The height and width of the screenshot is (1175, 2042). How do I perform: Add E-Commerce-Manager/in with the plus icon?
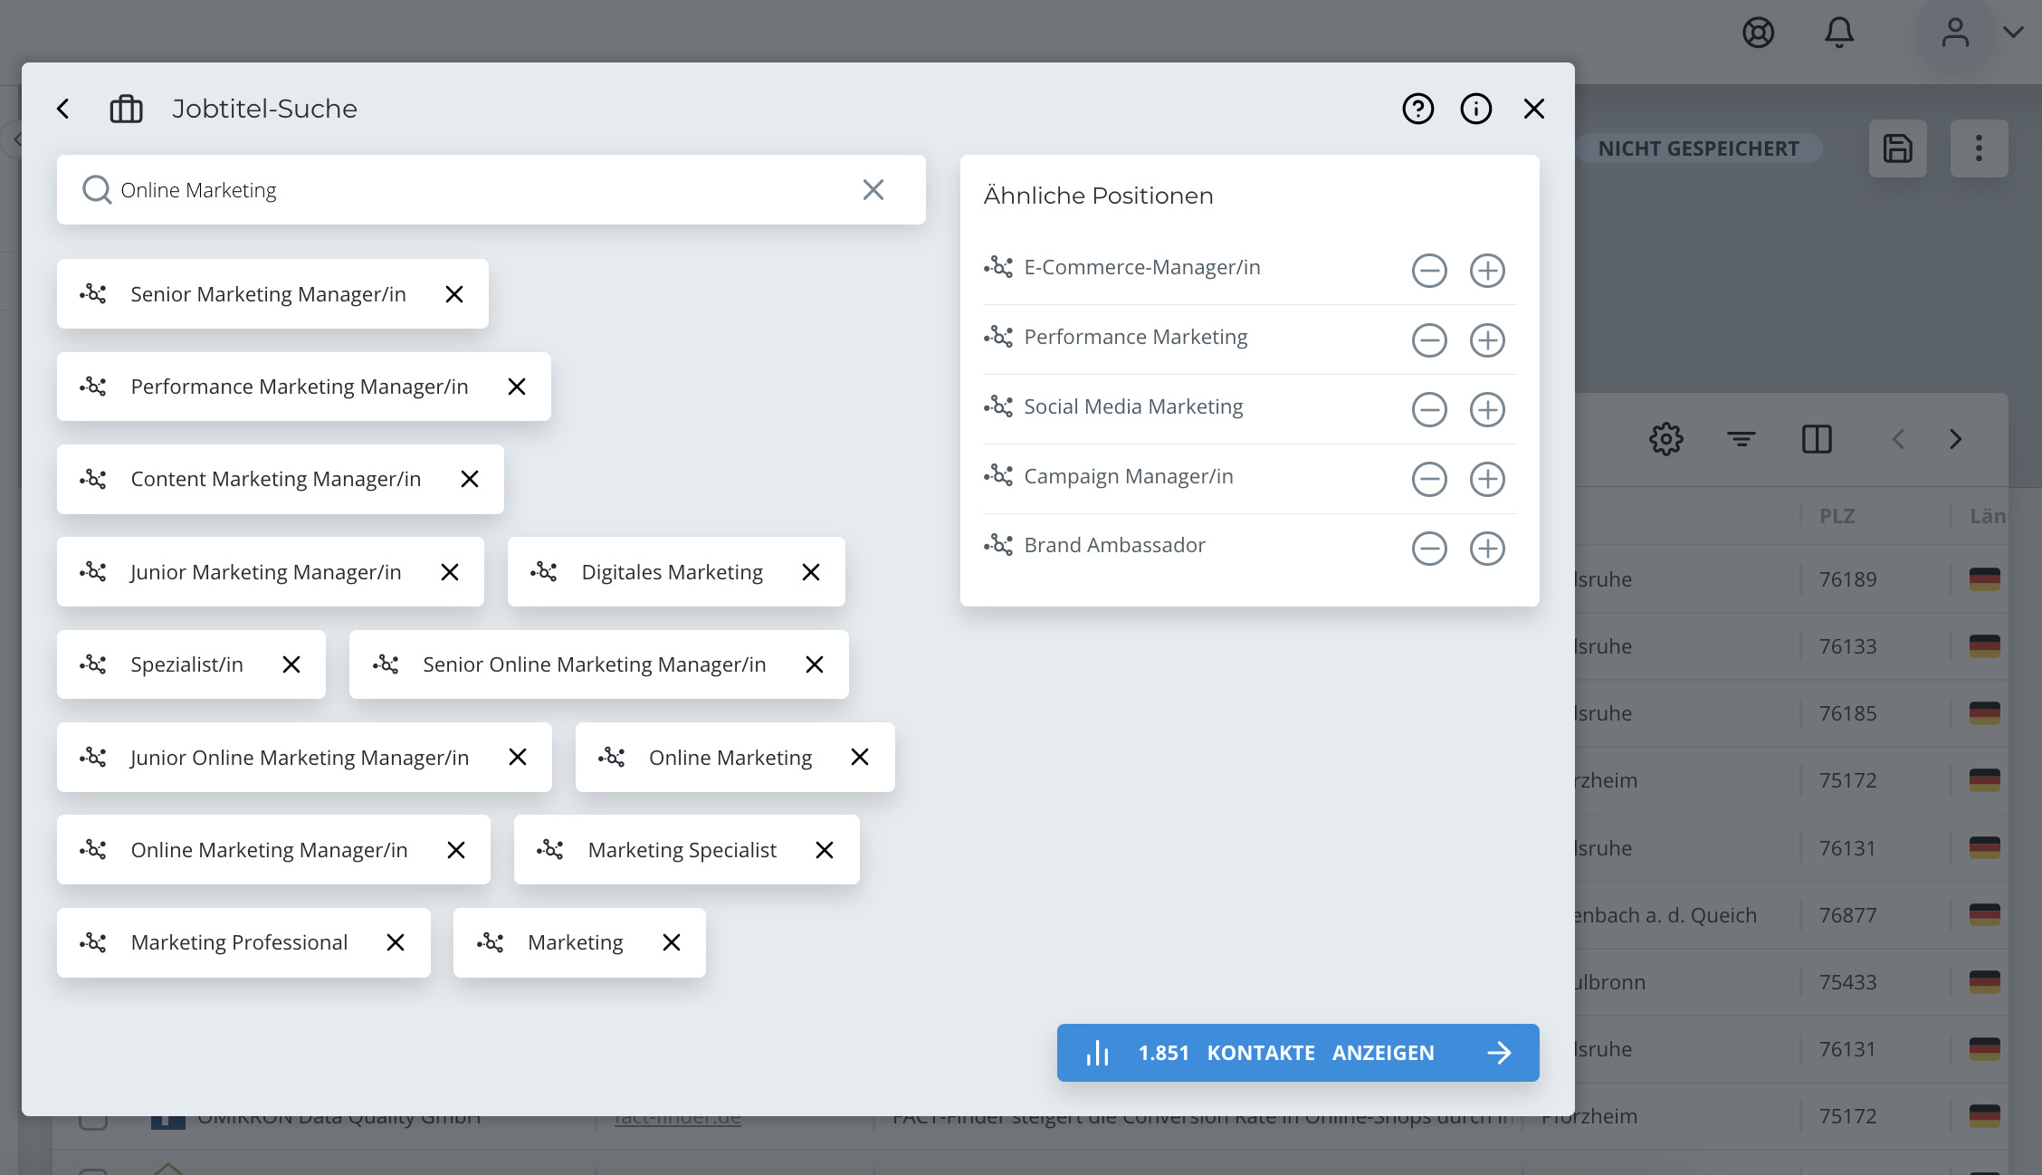pos(1486,271)
